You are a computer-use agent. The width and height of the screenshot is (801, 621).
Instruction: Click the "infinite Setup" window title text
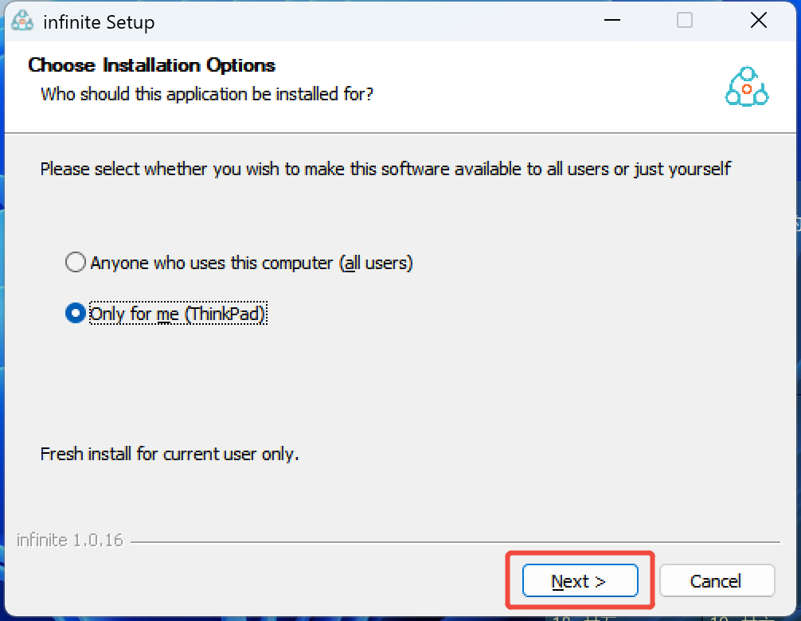99,21
